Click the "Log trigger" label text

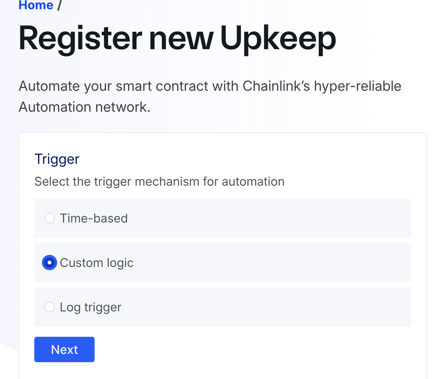coord(90,307)
